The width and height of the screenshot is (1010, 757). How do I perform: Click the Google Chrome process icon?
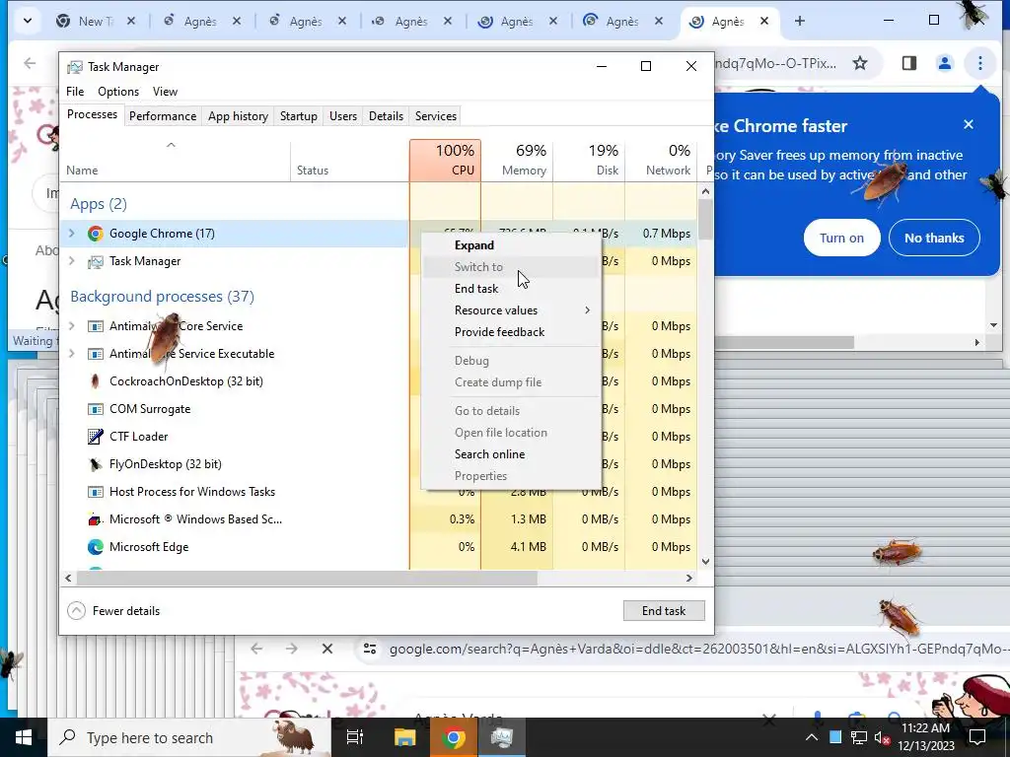(x=96, y=234)
